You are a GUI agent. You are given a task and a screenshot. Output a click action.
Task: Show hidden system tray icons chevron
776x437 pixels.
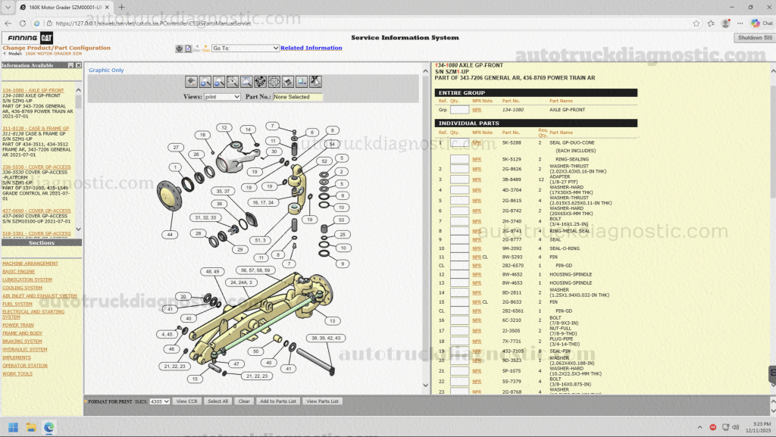pyautogui.click(x=699, y=427)
